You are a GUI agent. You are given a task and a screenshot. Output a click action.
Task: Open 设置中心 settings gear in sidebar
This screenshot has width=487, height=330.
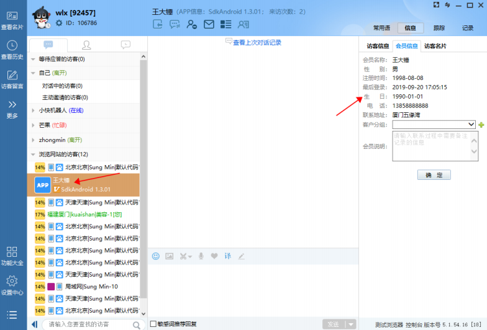coord(12,285)
